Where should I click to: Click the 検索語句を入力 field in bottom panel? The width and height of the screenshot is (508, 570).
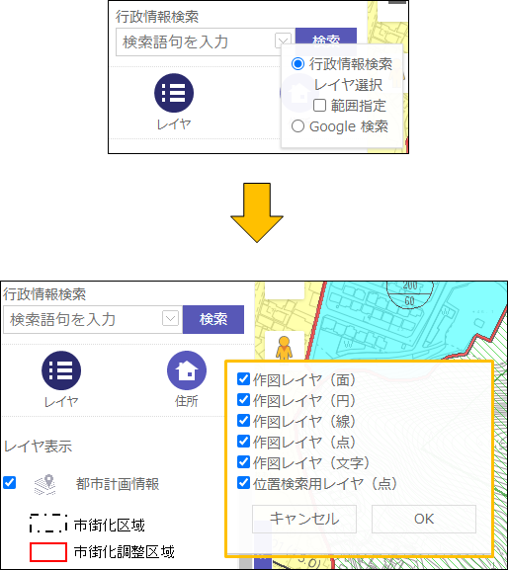[x=83, y=319]
